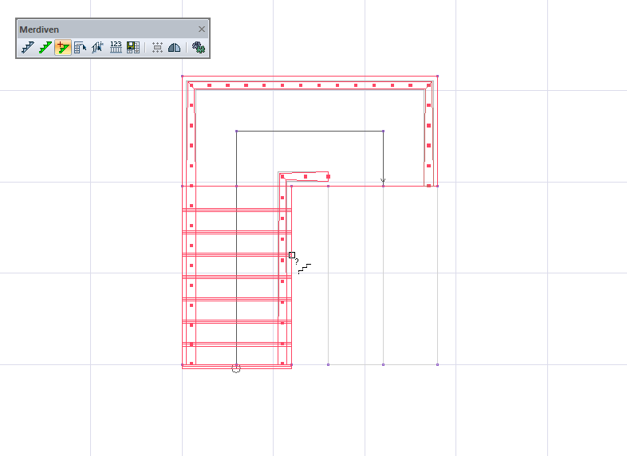Open the 123 step numbering tool

(x=116, y=48)
